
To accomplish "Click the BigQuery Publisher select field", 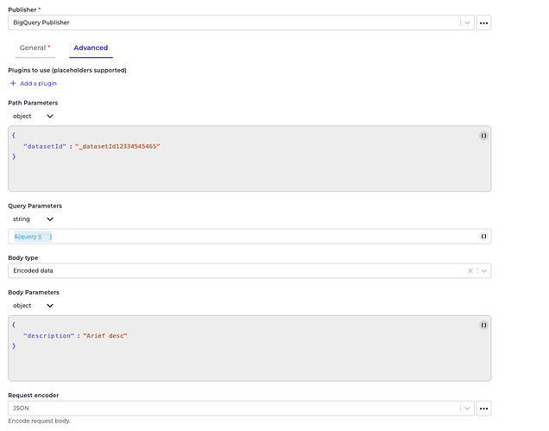I will point(233,22).
